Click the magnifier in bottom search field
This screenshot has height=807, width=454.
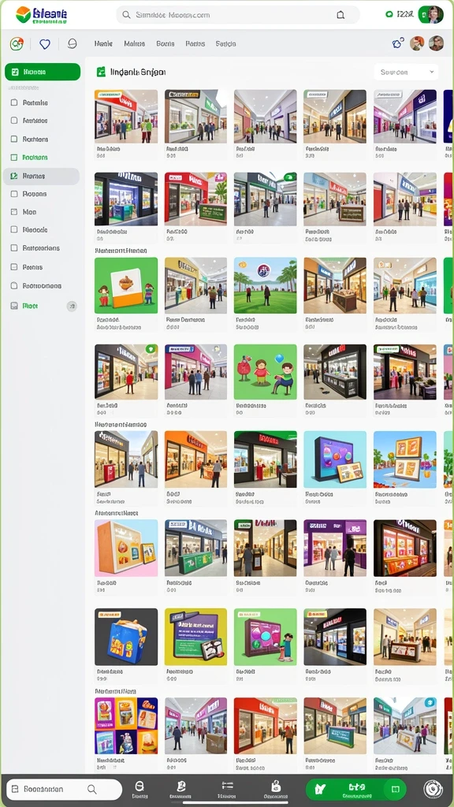pos(91,789)
